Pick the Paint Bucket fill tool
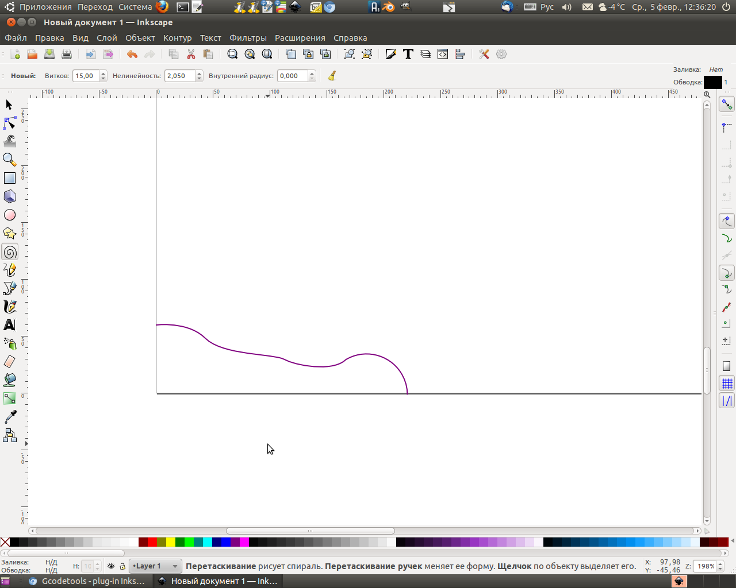The height and width of the screenshot is (588, 736). click(9, 380)
